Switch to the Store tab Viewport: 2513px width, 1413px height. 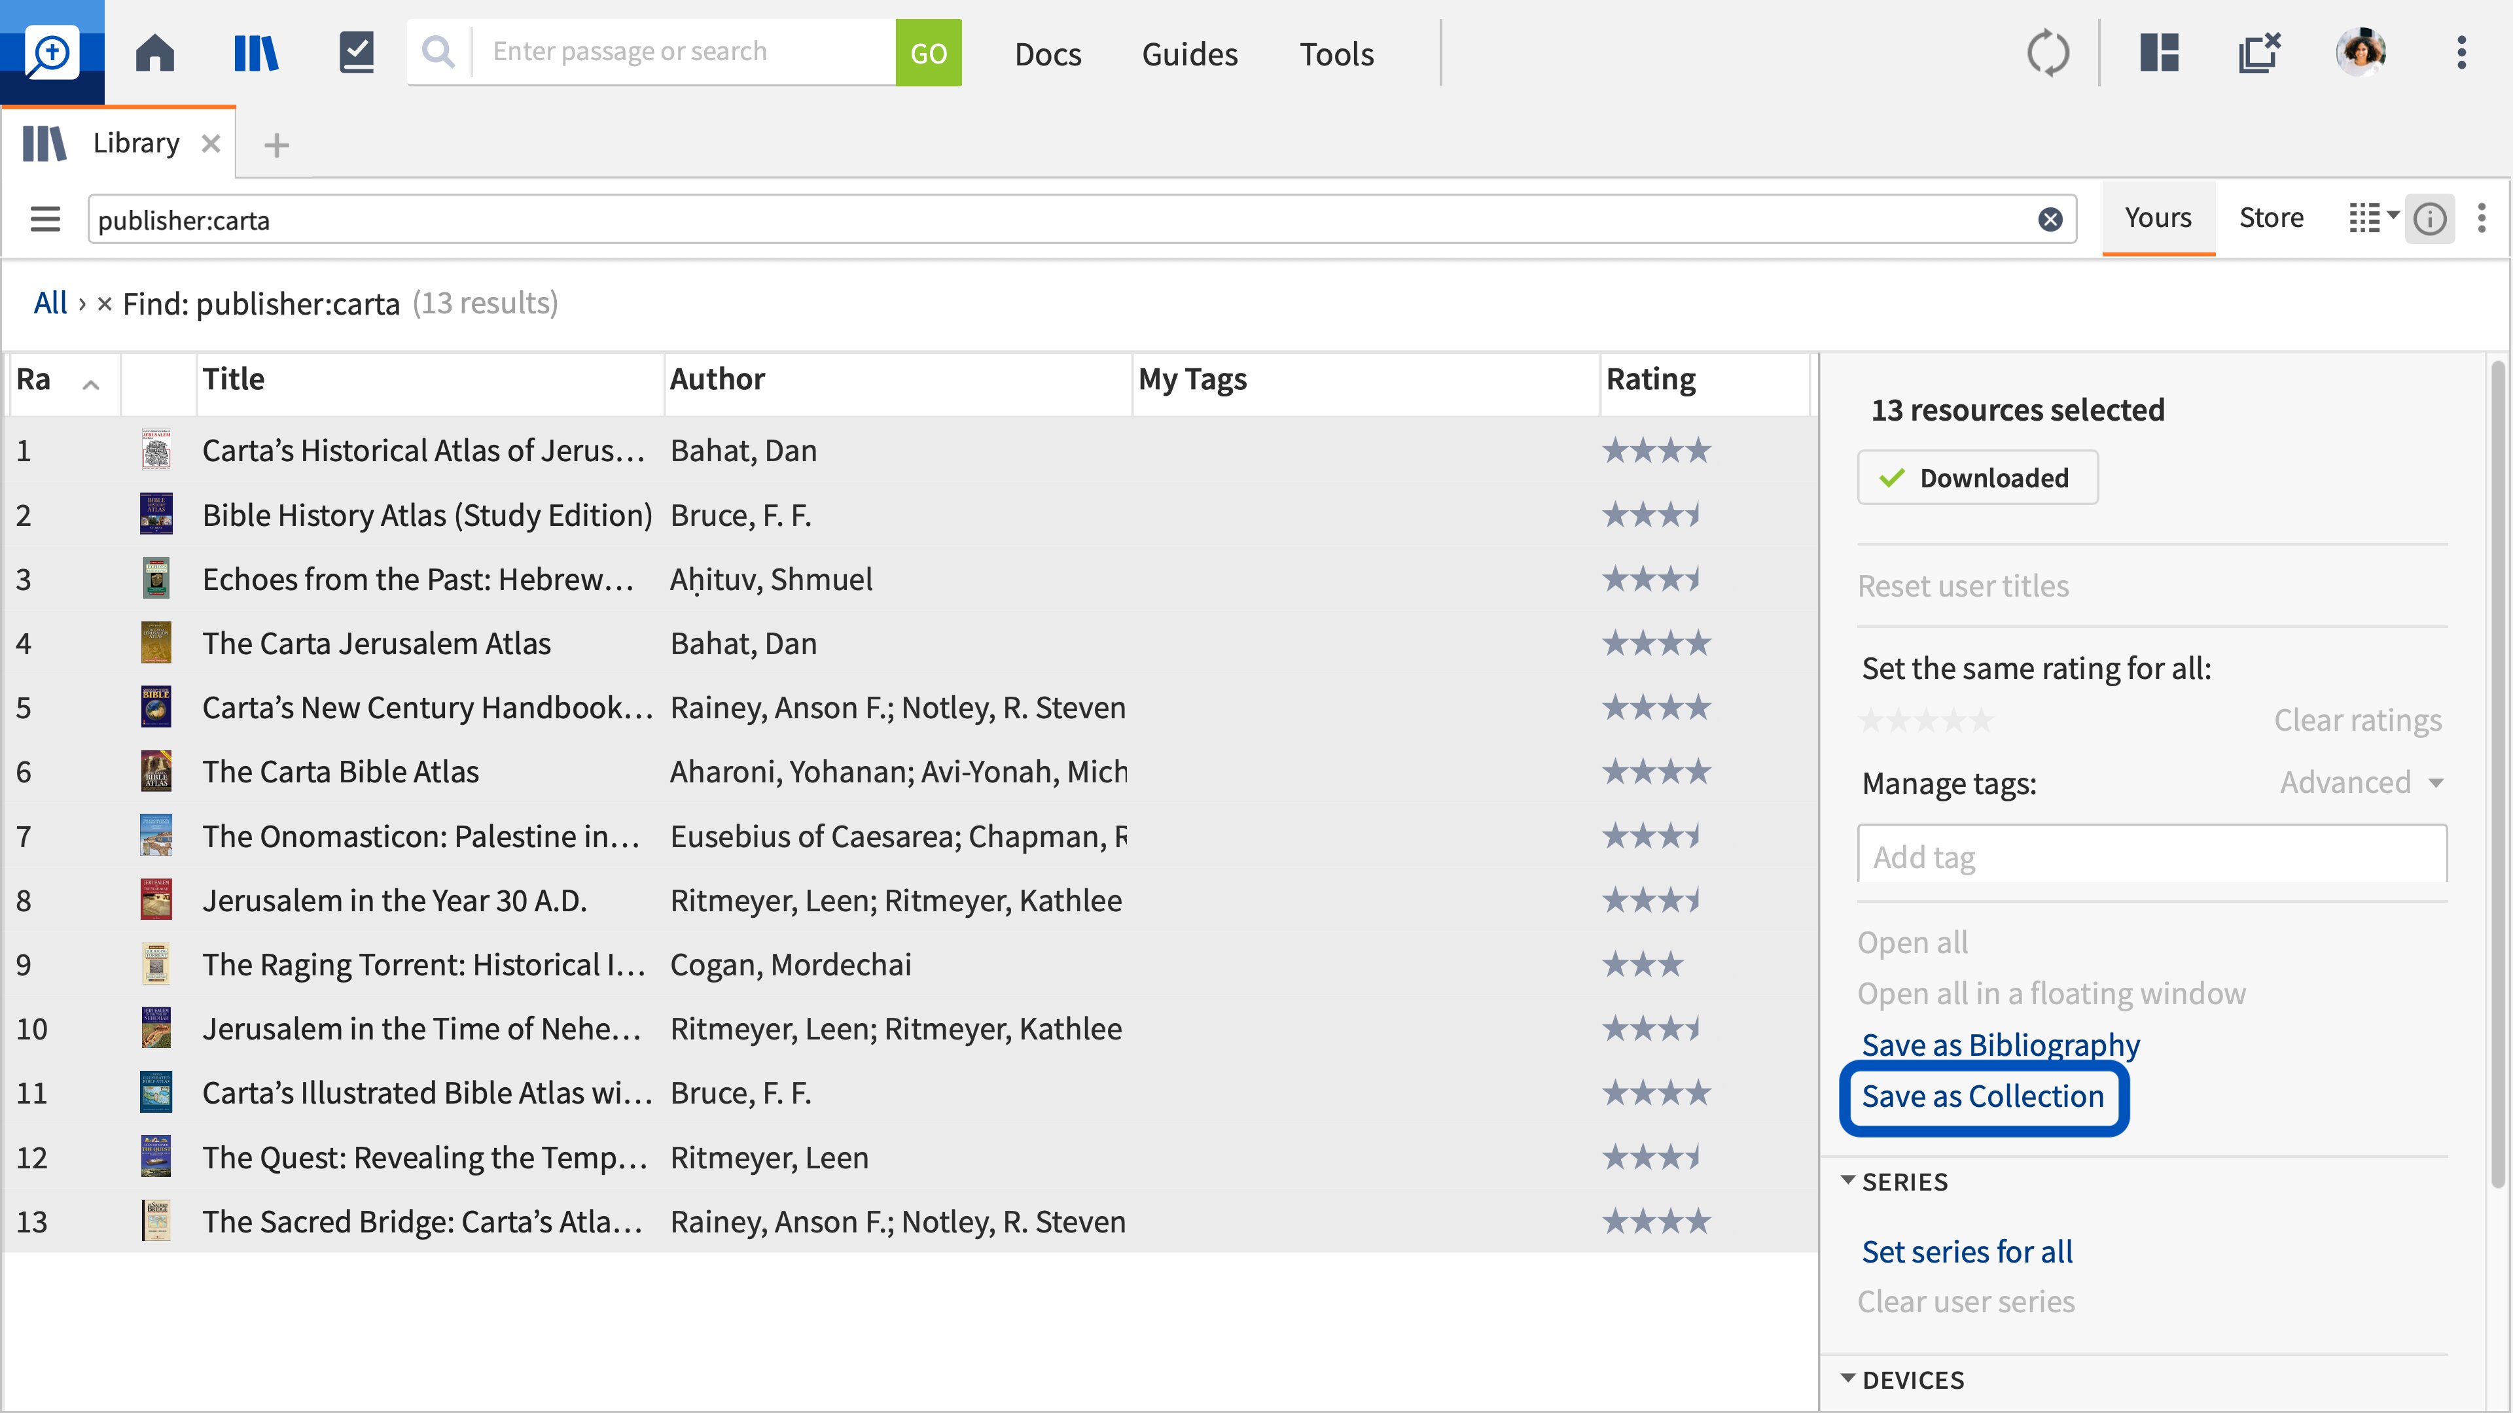click(2271, 217)
